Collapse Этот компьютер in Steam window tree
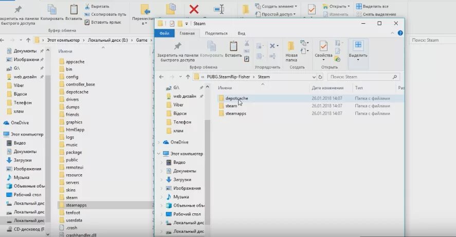Image resolution: width=456 pixels, height=237 pixels. click(159, 154)
